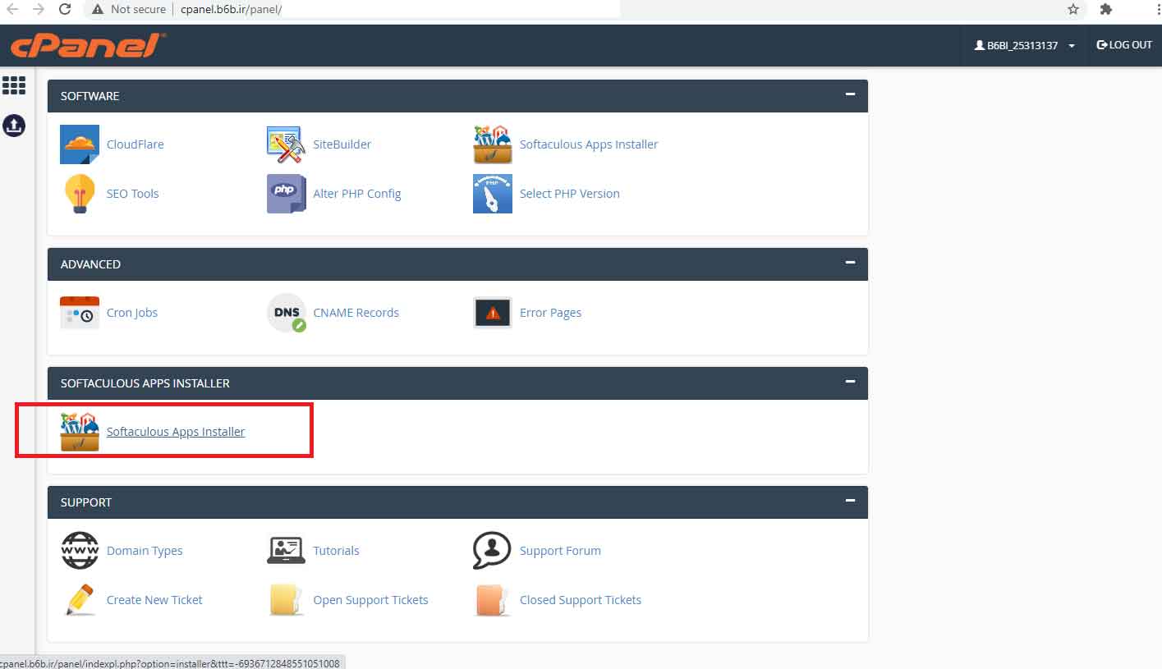Open the grid menu icon in sidebar
1162x669 pixels.
14,85
